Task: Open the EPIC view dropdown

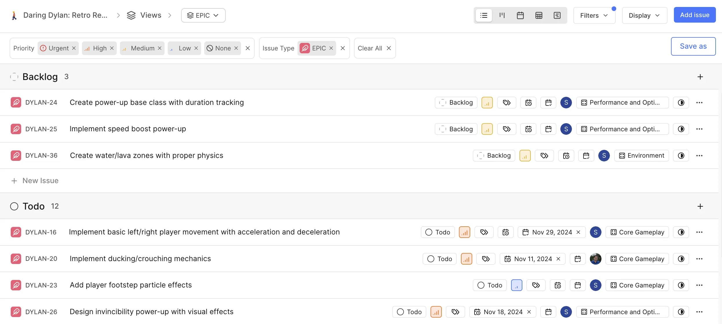Action: point(203,15)
